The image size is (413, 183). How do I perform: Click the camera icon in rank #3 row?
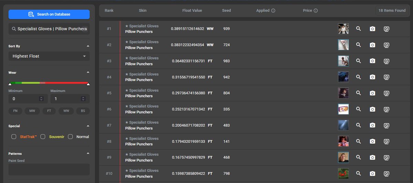372,61
